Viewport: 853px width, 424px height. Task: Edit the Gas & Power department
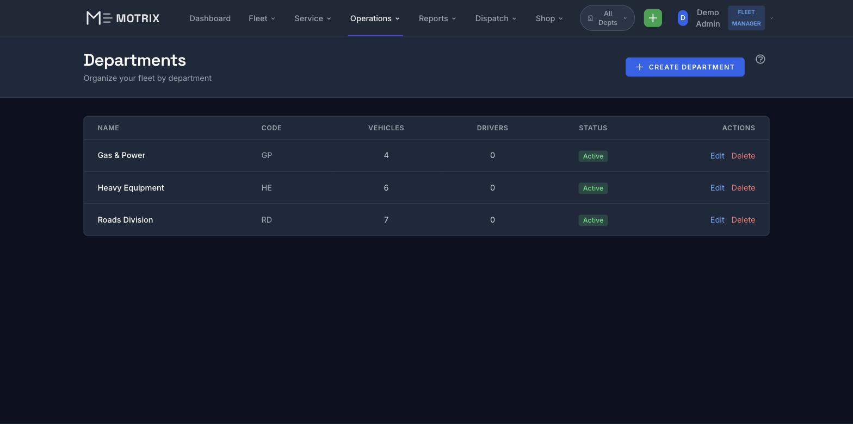click(717, 156)
